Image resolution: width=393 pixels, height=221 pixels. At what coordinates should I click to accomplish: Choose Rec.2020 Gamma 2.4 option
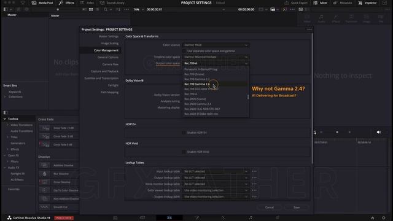pos(198,104)
